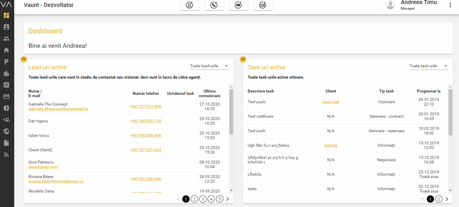459x207 pixels.
Task: Go to page 3 of leads
Action: 203,199
